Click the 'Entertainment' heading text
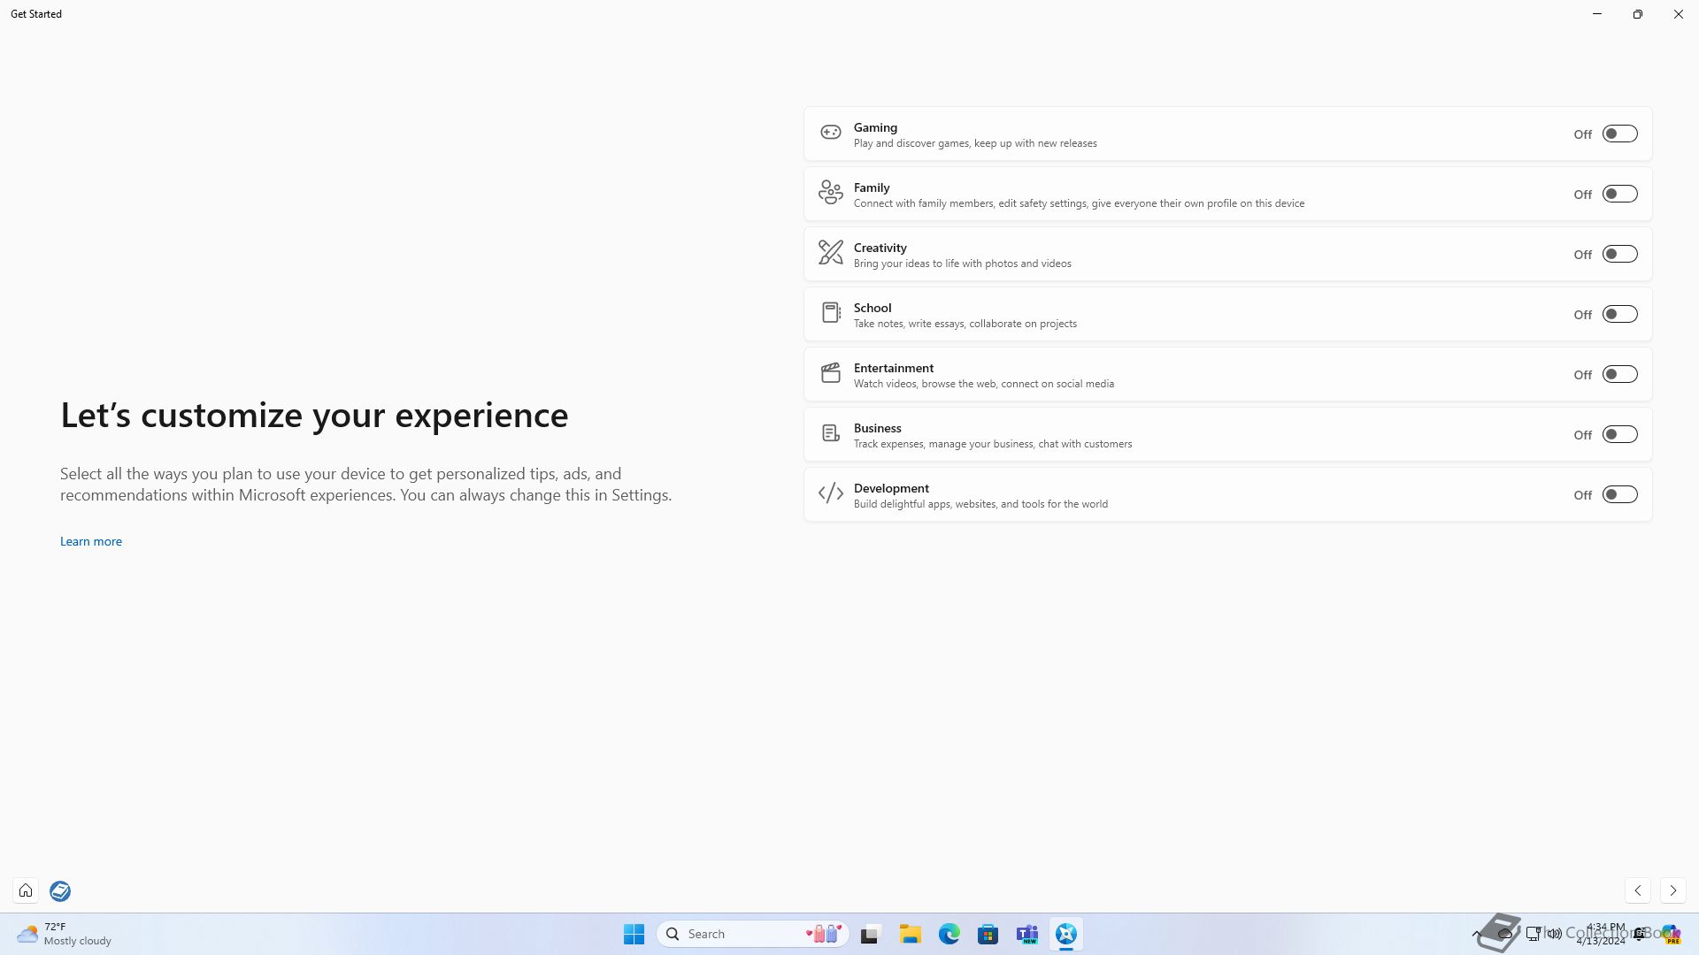 pos(894,368)
